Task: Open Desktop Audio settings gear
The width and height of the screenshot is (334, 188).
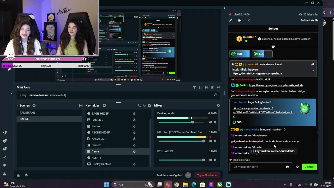Action: click(x=215, y=122)
